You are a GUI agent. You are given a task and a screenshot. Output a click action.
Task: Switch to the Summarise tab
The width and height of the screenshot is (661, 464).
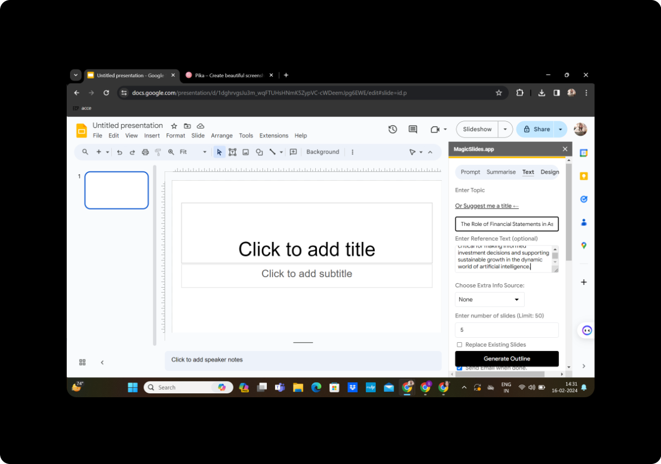[501, 172]
